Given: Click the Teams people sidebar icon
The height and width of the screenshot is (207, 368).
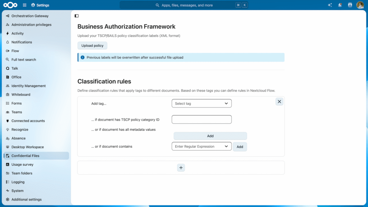Looking at the screenshot, I should point(8,112).
